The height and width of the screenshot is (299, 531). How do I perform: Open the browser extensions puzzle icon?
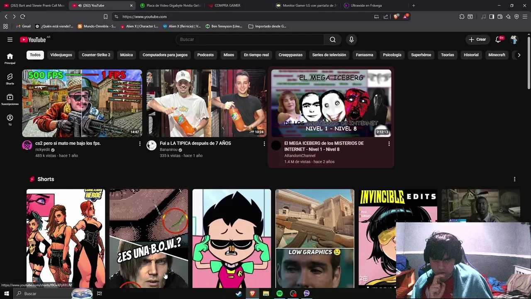[x=462, y=17]
